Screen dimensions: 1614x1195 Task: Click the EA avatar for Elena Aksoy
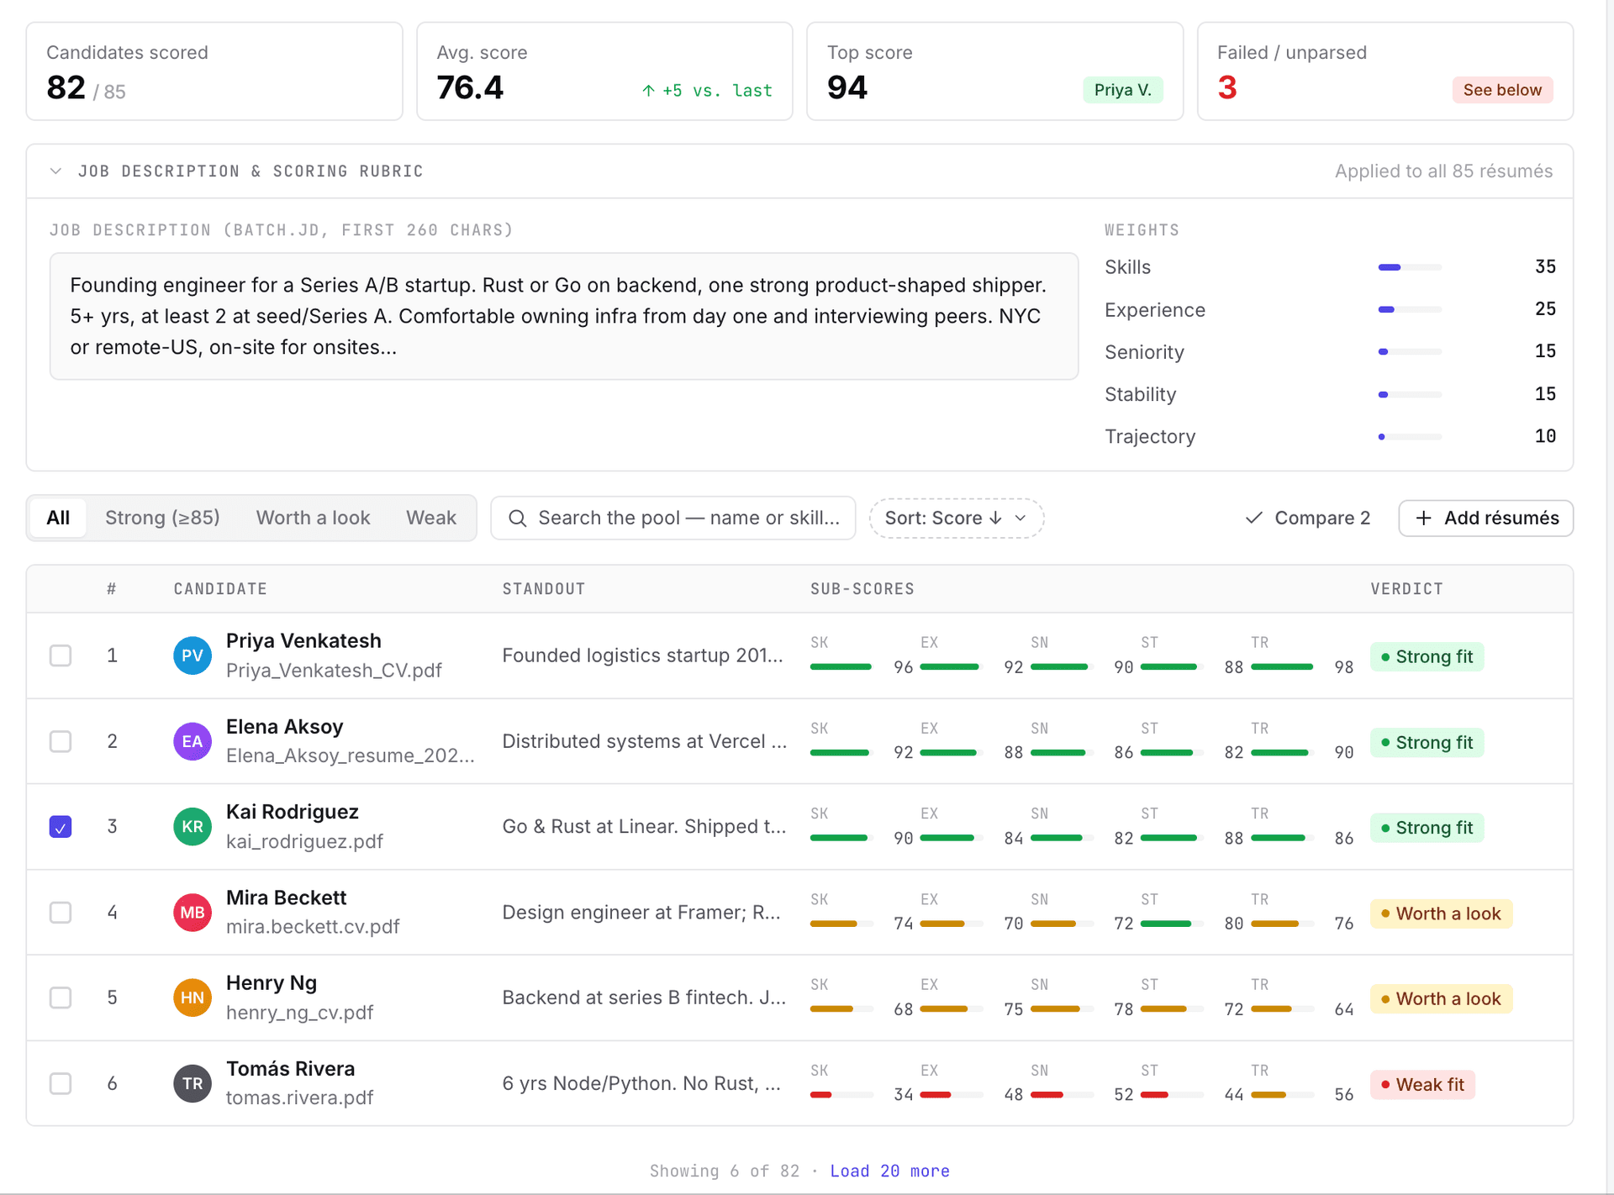[x=192, y=741]
